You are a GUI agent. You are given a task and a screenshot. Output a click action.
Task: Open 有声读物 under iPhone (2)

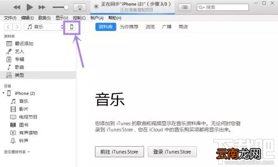[x=38, y=133]
